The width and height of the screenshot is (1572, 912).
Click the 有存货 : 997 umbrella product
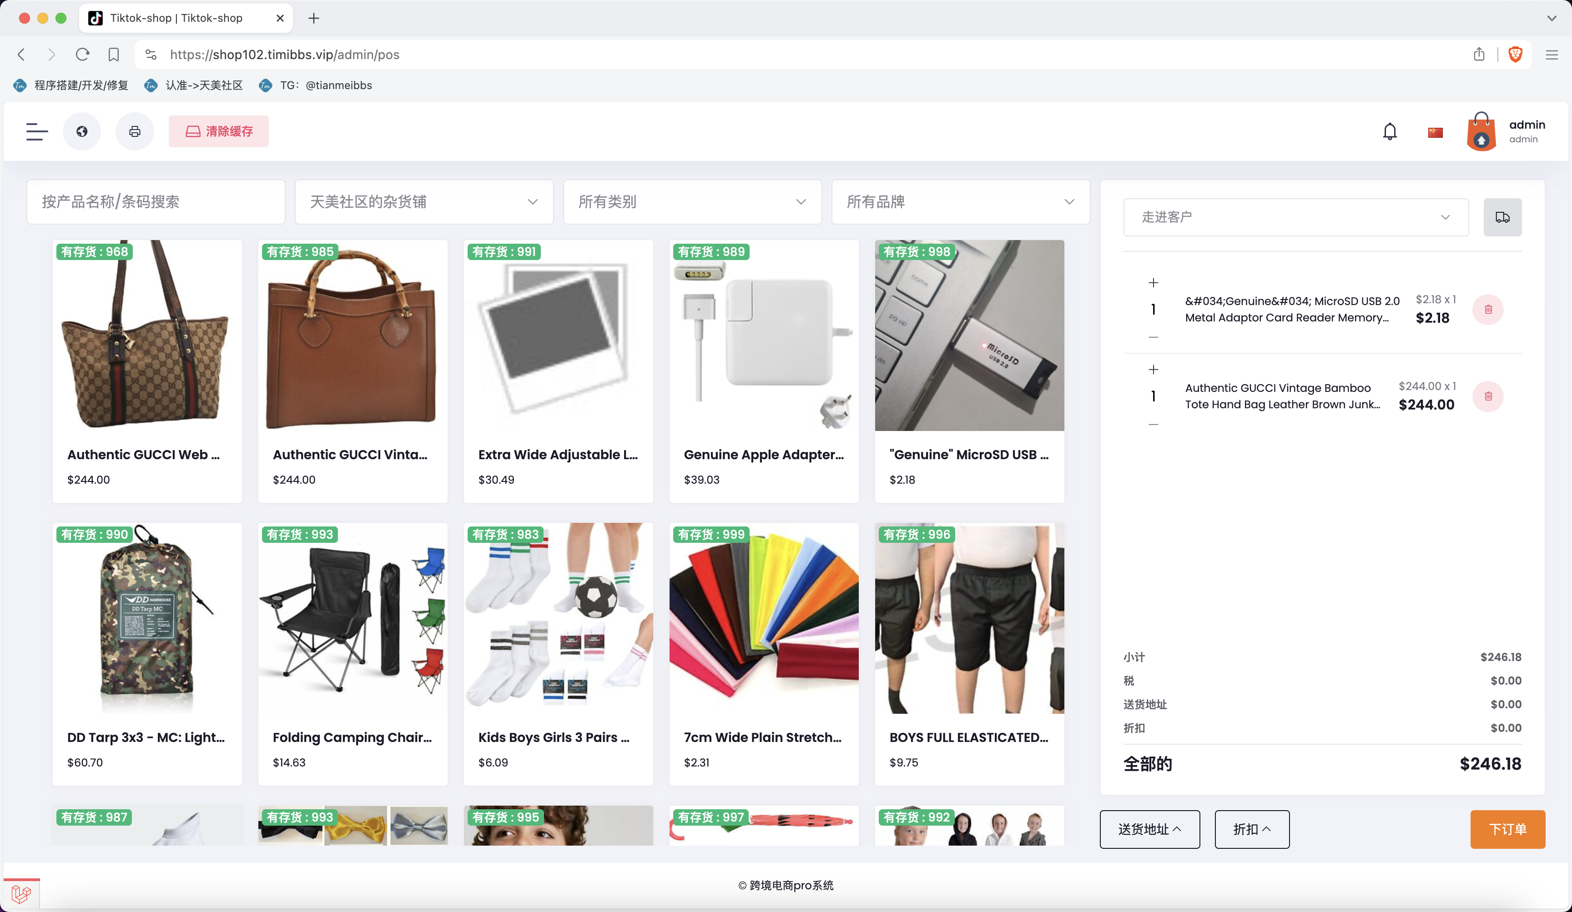point(764,825)
